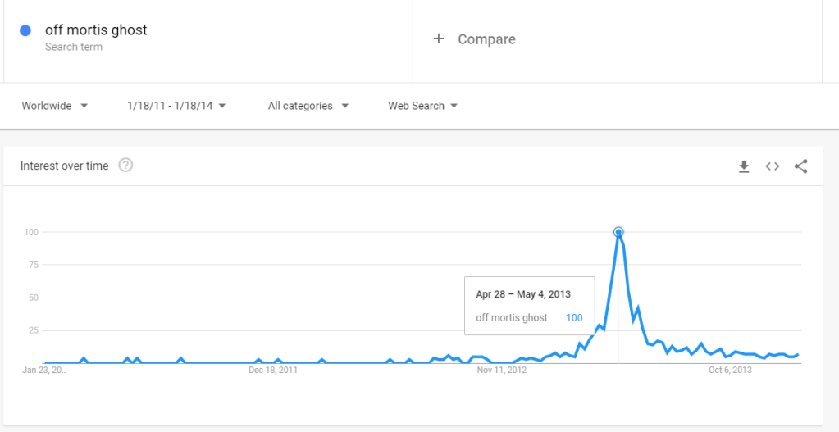This screenshot has width=839, height=432.
Task: Select the Oct 6, 2013 axis label
Action: coord(730,370)
